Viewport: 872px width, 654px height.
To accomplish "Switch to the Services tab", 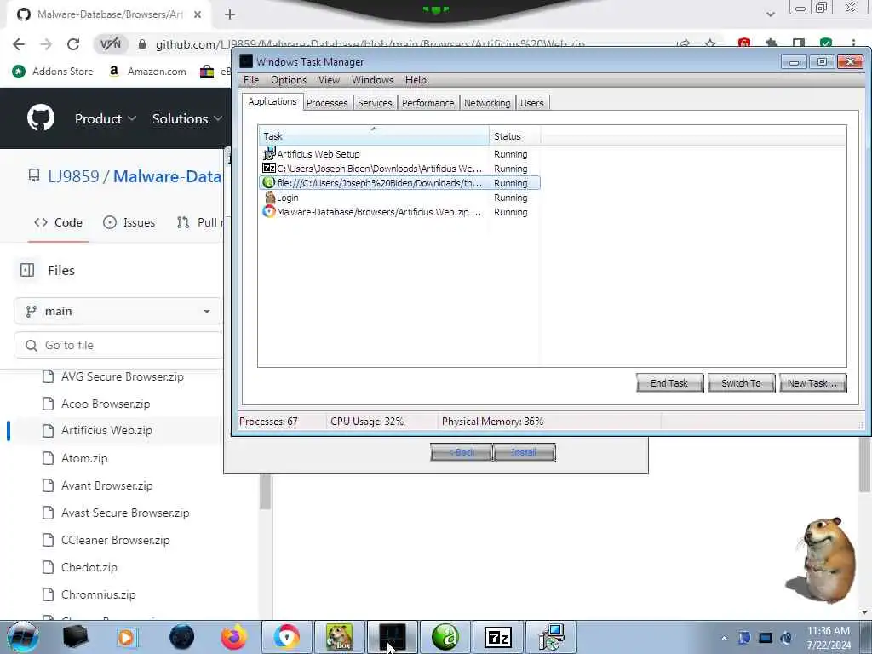I will coord(375,103).
